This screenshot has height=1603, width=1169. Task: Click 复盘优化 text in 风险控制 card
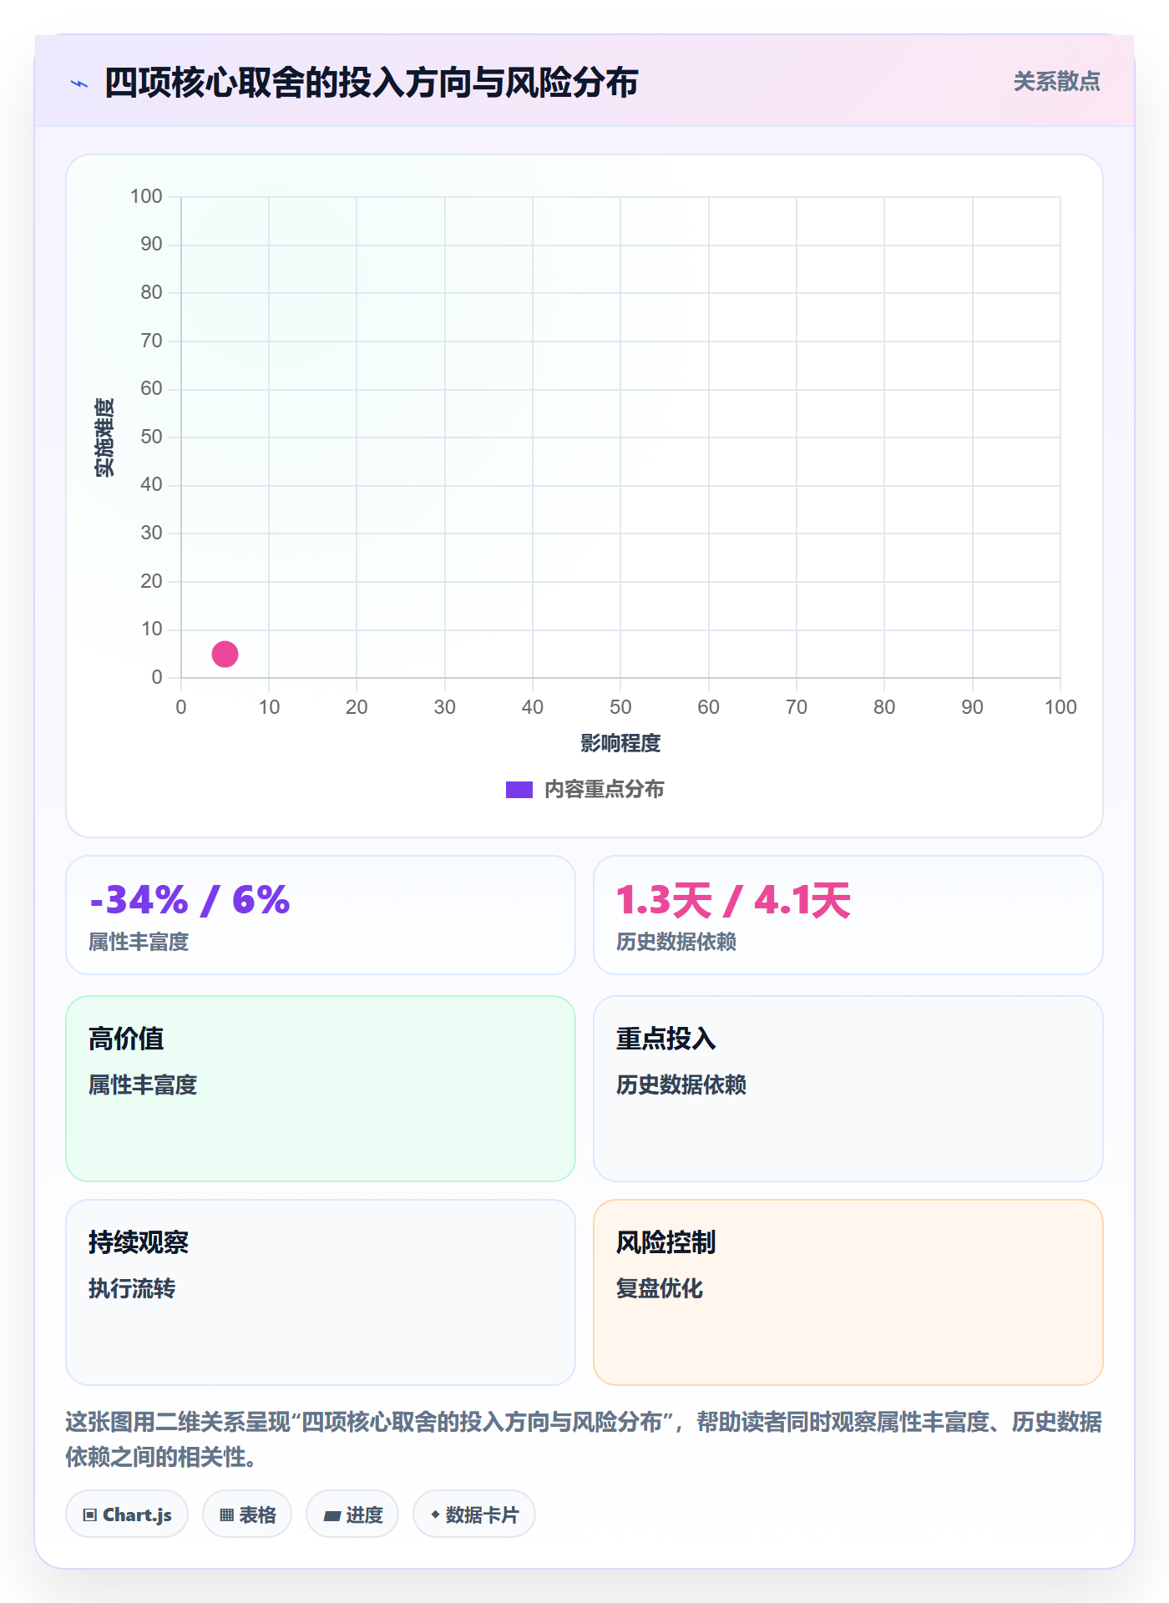(x=660, y=1288)
